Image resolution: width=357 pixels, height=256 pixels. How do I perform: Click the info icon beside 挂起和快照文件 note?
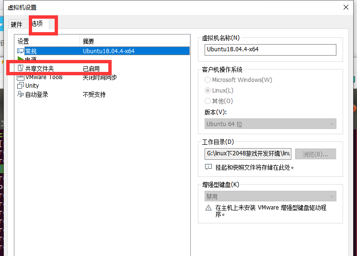(208, 167)
